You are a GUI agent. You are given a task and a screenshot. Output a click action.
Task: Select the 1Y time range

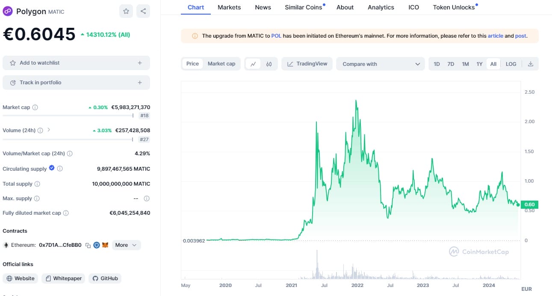pyautogui.click(x=479, y=63)
